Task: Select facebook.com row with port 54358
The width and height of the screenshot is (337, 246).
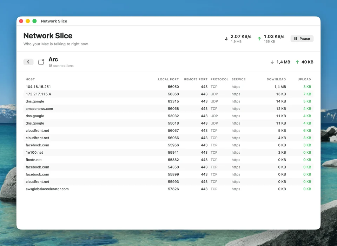Action: point(168,167)
